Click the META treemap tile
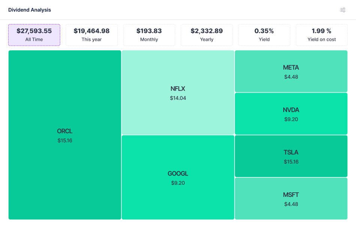The image size is (356, 228). (x=291, y=71)
